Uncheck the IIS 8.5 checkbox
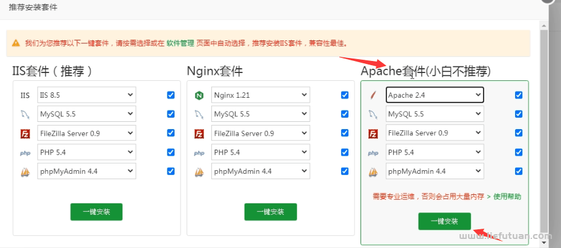 pyautogui.click(x=171, y=95)
